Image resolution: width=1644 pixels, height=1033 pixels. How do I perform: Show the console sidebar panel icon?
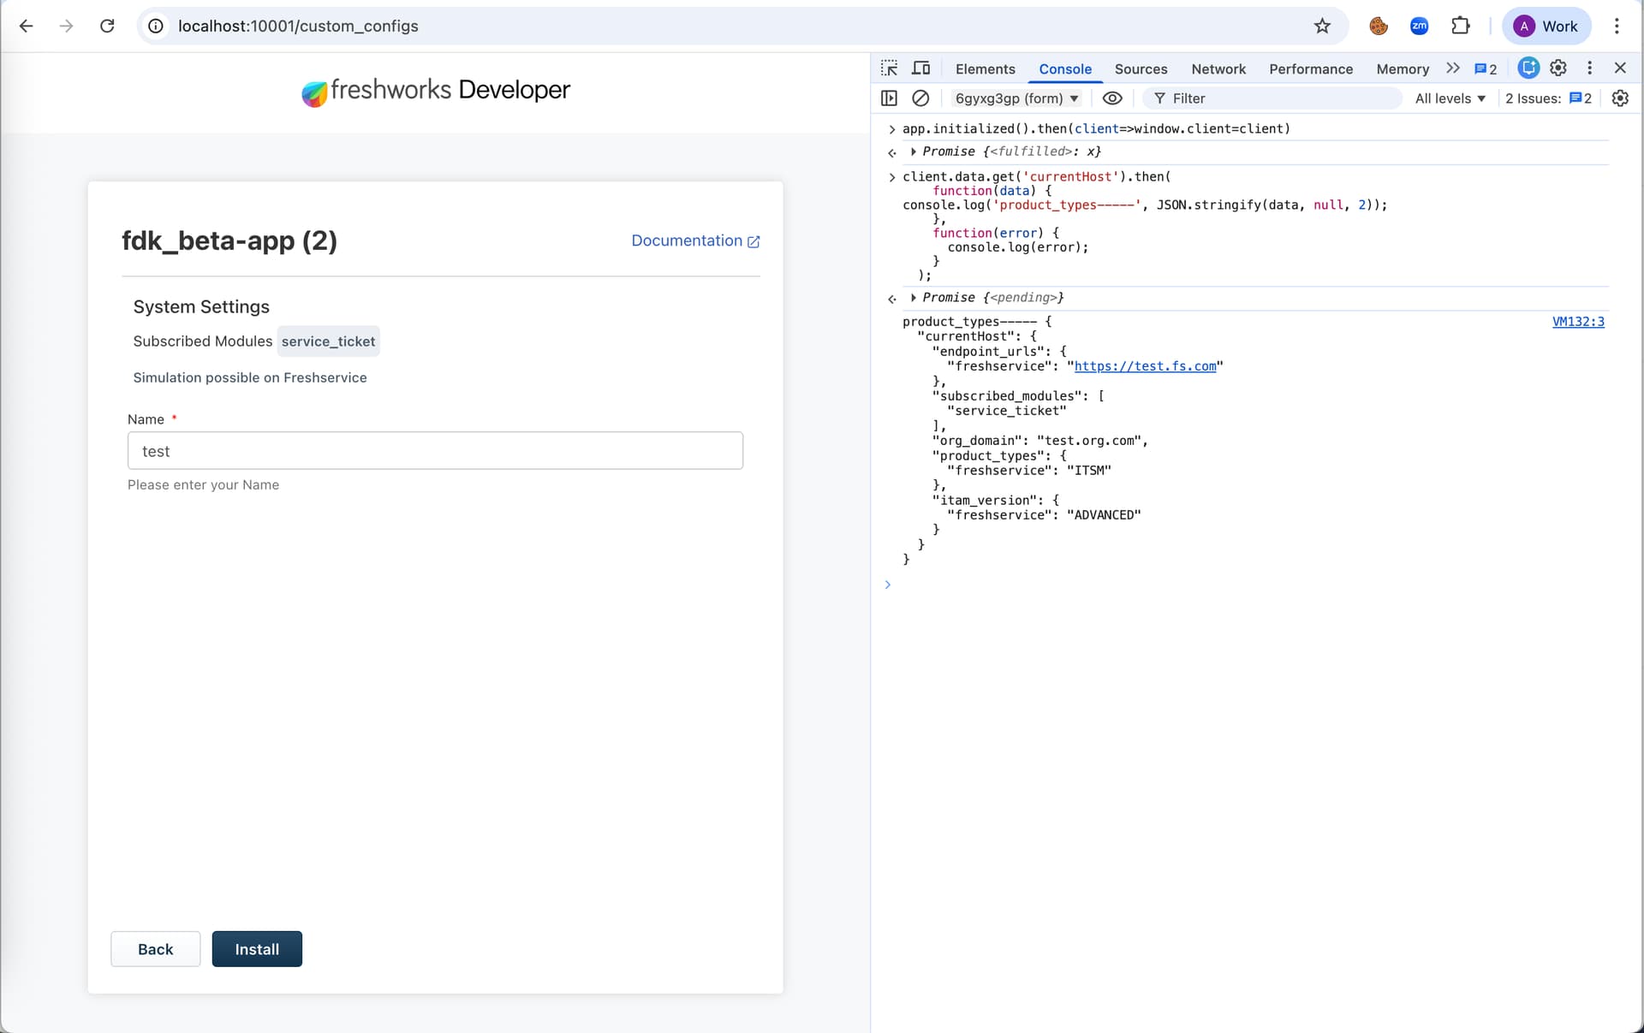[x=889, y=98]
